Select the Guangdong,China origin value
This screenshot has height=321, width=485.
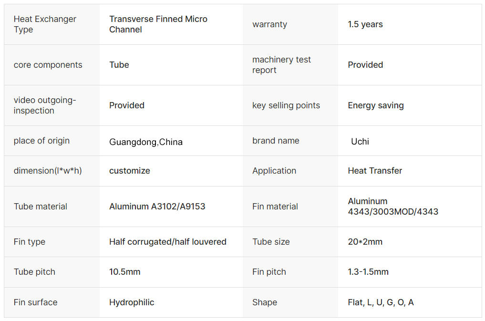(145, 142)
